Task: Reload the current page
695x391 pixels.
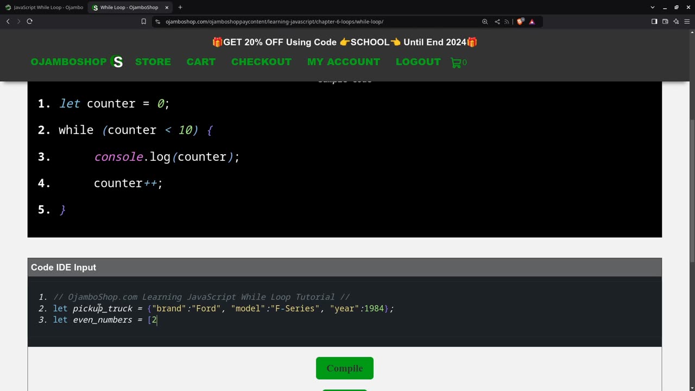Action: pos(29,21)
